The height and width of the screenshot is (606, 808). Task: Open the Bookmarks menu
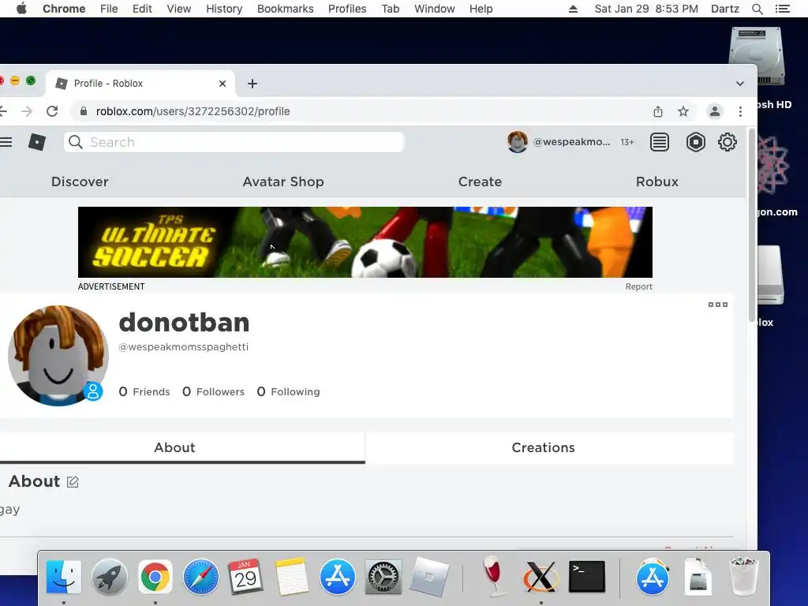coord(286,9)
